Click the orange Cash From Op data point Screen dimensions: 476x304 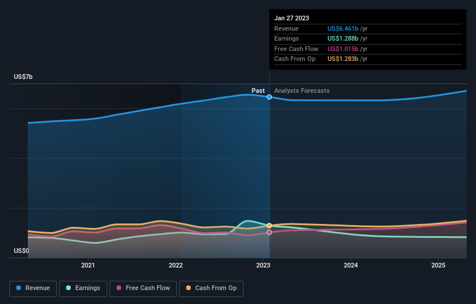(x=269, y=226)
